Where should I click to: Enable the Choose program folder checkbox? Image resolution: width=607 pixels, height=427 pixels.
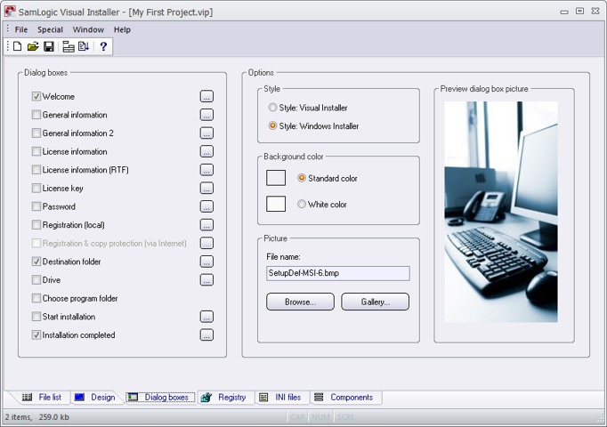pyautogui.click(x=36, y=298)
